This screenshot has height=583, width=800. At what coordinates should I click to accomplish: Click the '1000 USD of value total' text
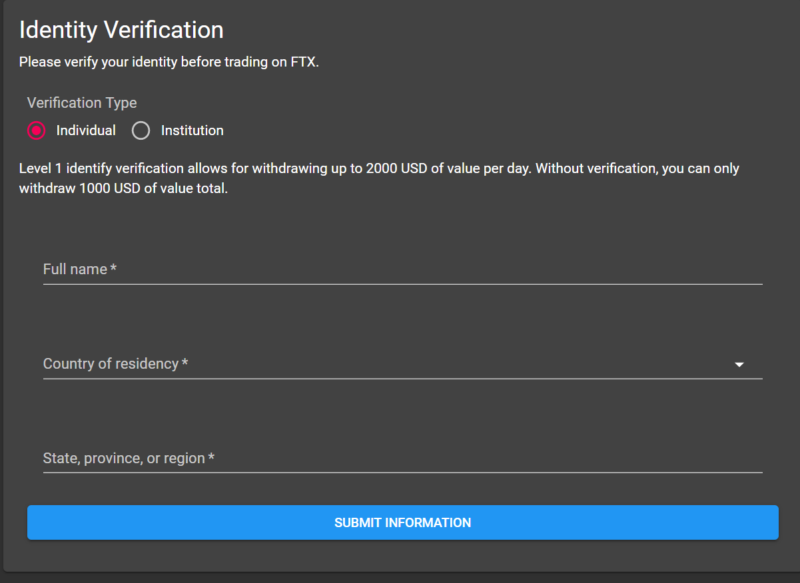[x=153, y=188]
